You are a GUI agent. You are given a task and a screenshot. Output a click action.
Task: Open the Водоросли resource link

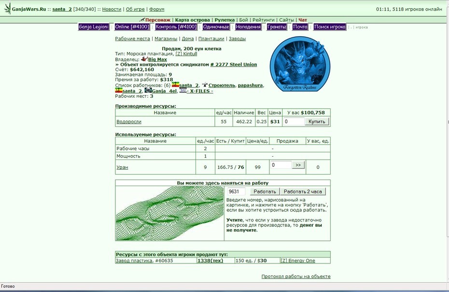(x=129, y=122)
